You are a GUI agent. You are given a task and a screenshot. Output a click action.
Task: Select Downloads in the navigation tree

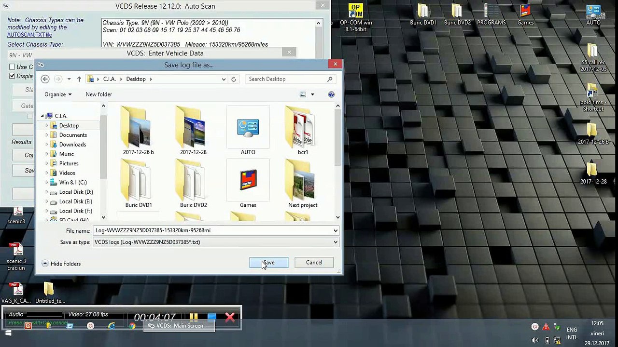coord(72,145)
